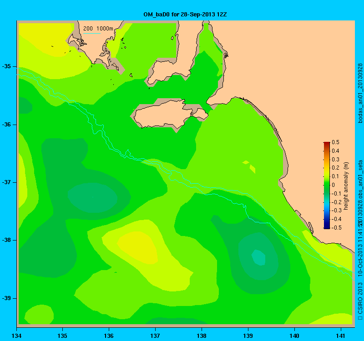Click the -0.2 color bar label
The height and width of the screenshot is (341, 364).
[337, 202]
